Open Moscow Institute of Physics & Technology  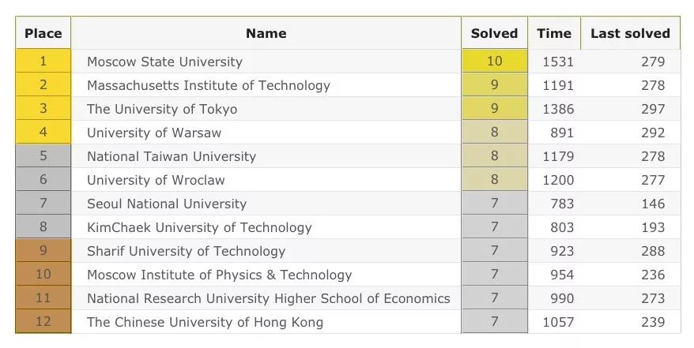tap(219, 275)
